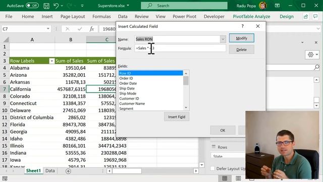The width and height of the screenshot is (323, 182).
Task: Select the California row label cell
Action: 32,89
